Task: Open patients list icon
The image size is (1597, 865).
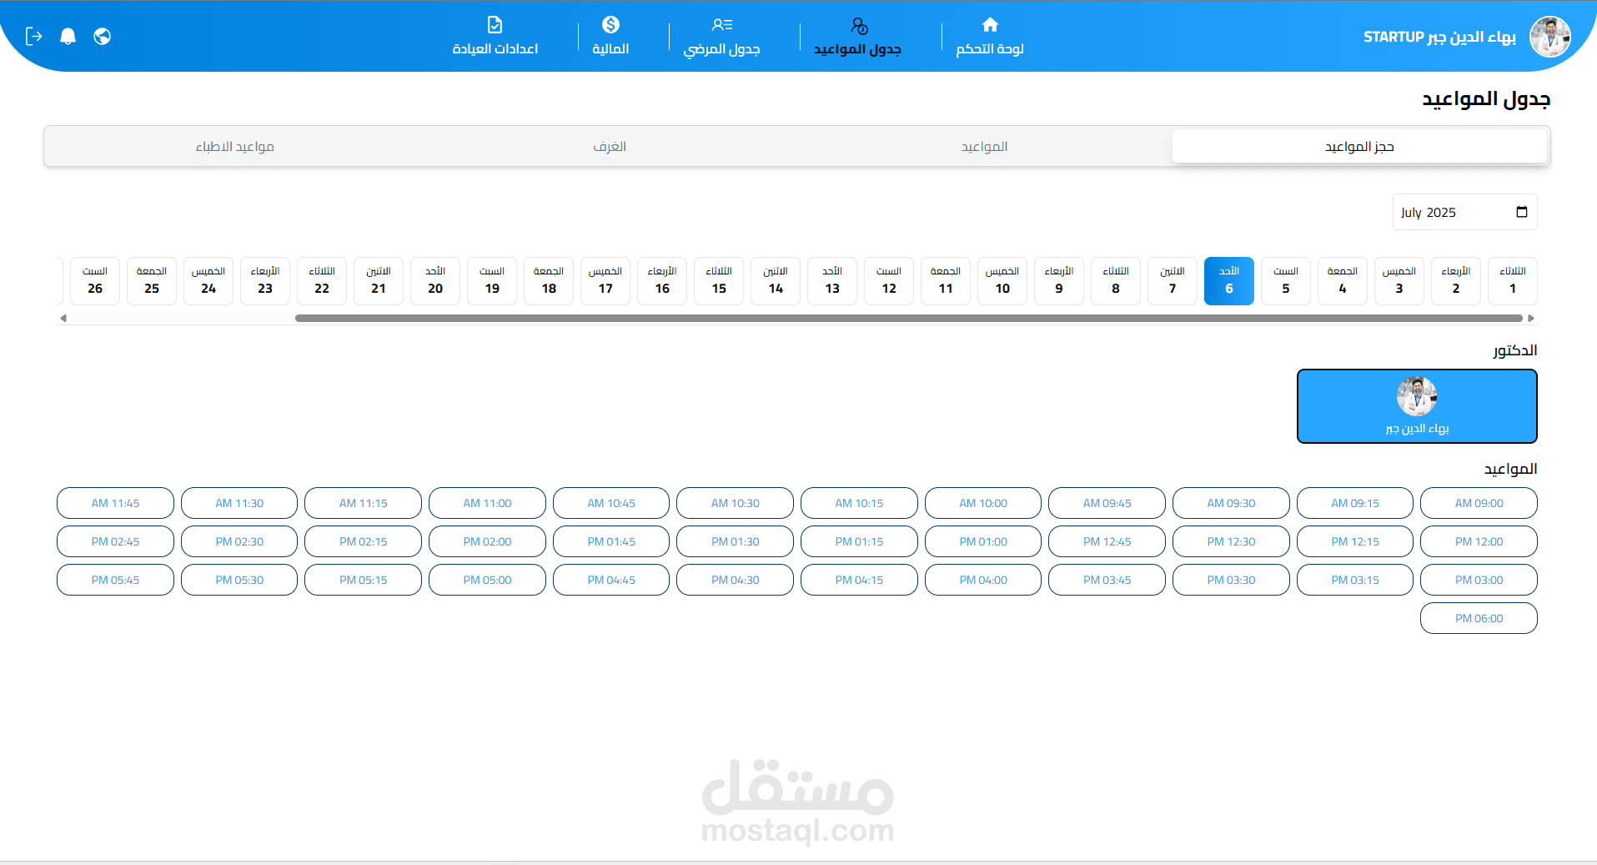Action: pos(721,25)
